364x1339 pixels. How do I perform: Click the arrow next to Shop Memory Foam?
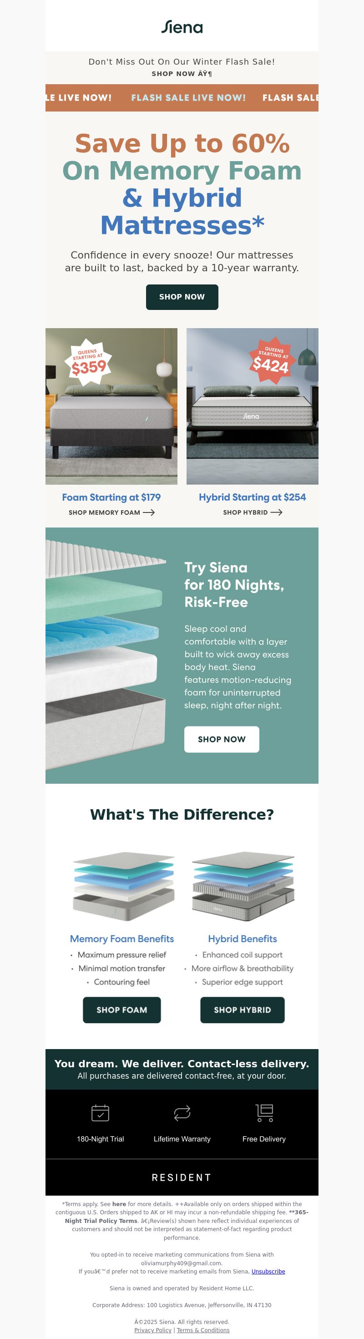click(149, 512)
